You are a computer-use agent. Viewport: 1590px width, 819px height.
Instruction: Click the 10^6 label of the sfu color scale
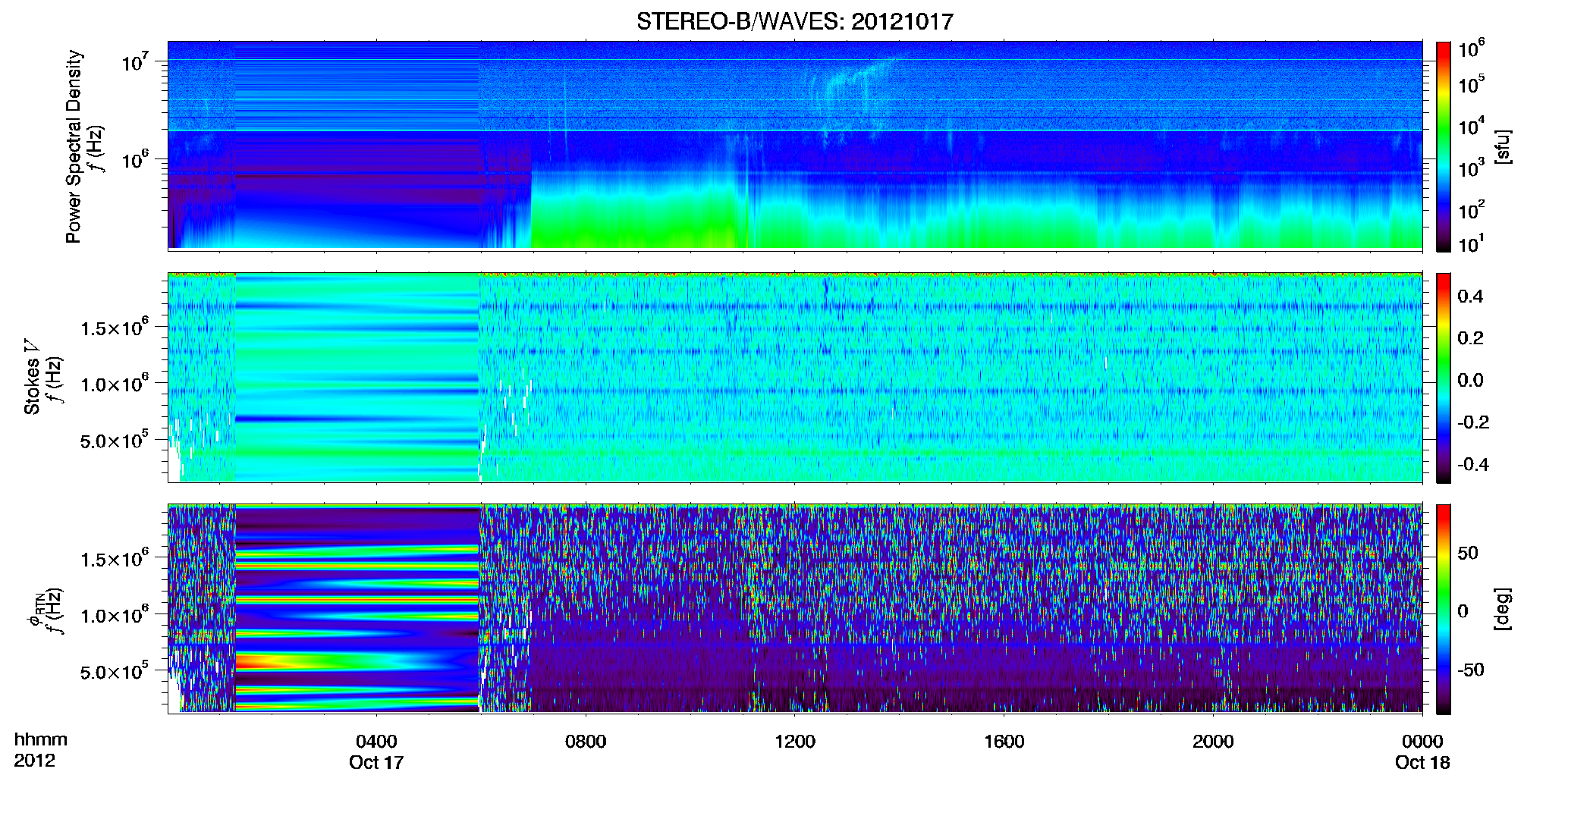(x=1471, y=49)
